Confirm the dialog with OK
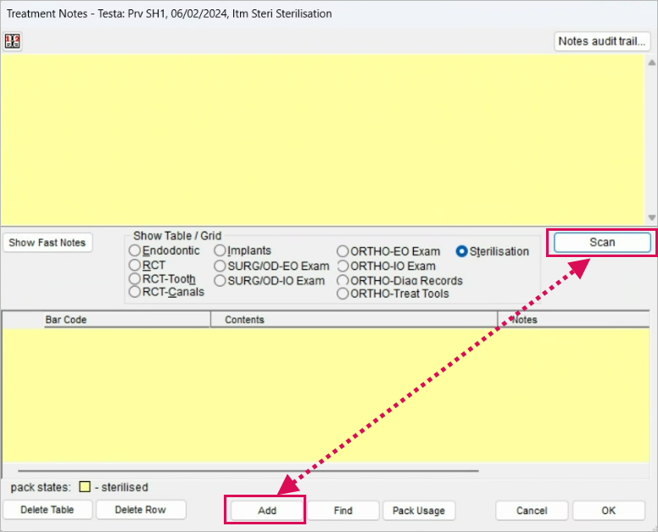Screen dimensions: 658x532 pyautogui.click(x=609, y=511)
